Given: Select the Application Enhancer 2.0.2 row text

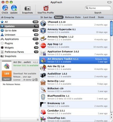Looking at the screenshot, I should (63, 51).
